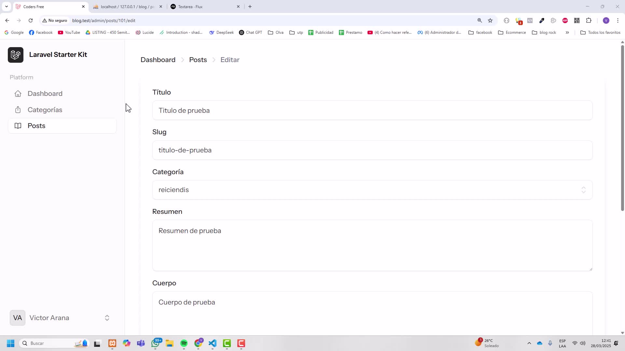Screen dimensions: 625x351
Task: Click the Categorías sidebar icon
Action: coord(18,110)
